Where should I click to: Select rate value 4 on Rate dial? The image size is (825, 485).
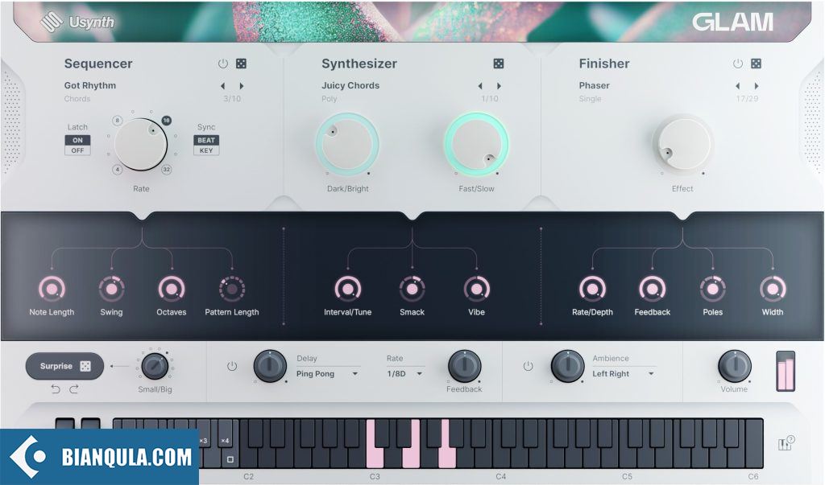(x=118, y=169)
